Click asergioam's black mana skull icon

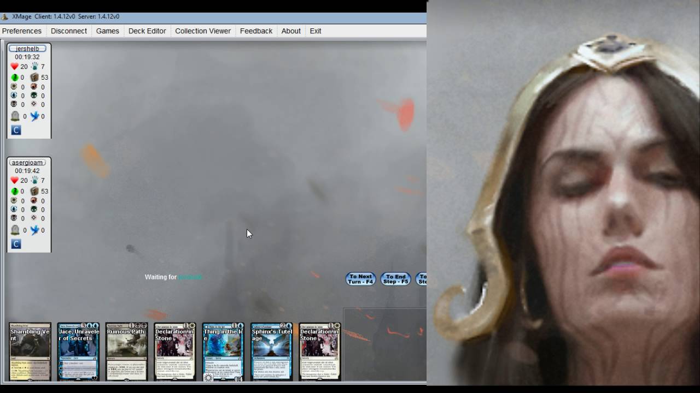pyautogui.click(x=14, y=218)
